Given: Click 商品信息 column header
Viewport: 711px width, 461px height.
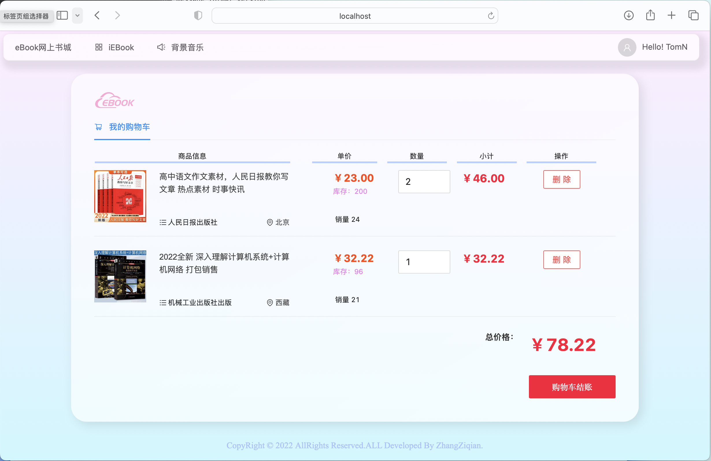Looking at the screenshot, I should (192, 156).
